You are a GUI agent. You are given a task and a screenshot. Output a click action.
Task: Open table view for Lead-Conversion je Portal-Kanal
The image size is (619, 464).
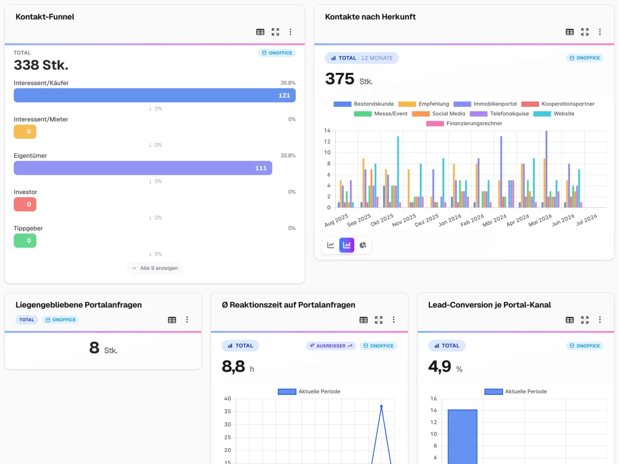coord(570,319)
